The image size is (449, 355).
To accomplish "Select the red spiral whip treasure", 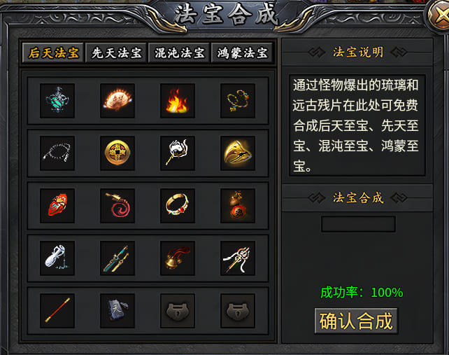I will [x=117, y=206].
